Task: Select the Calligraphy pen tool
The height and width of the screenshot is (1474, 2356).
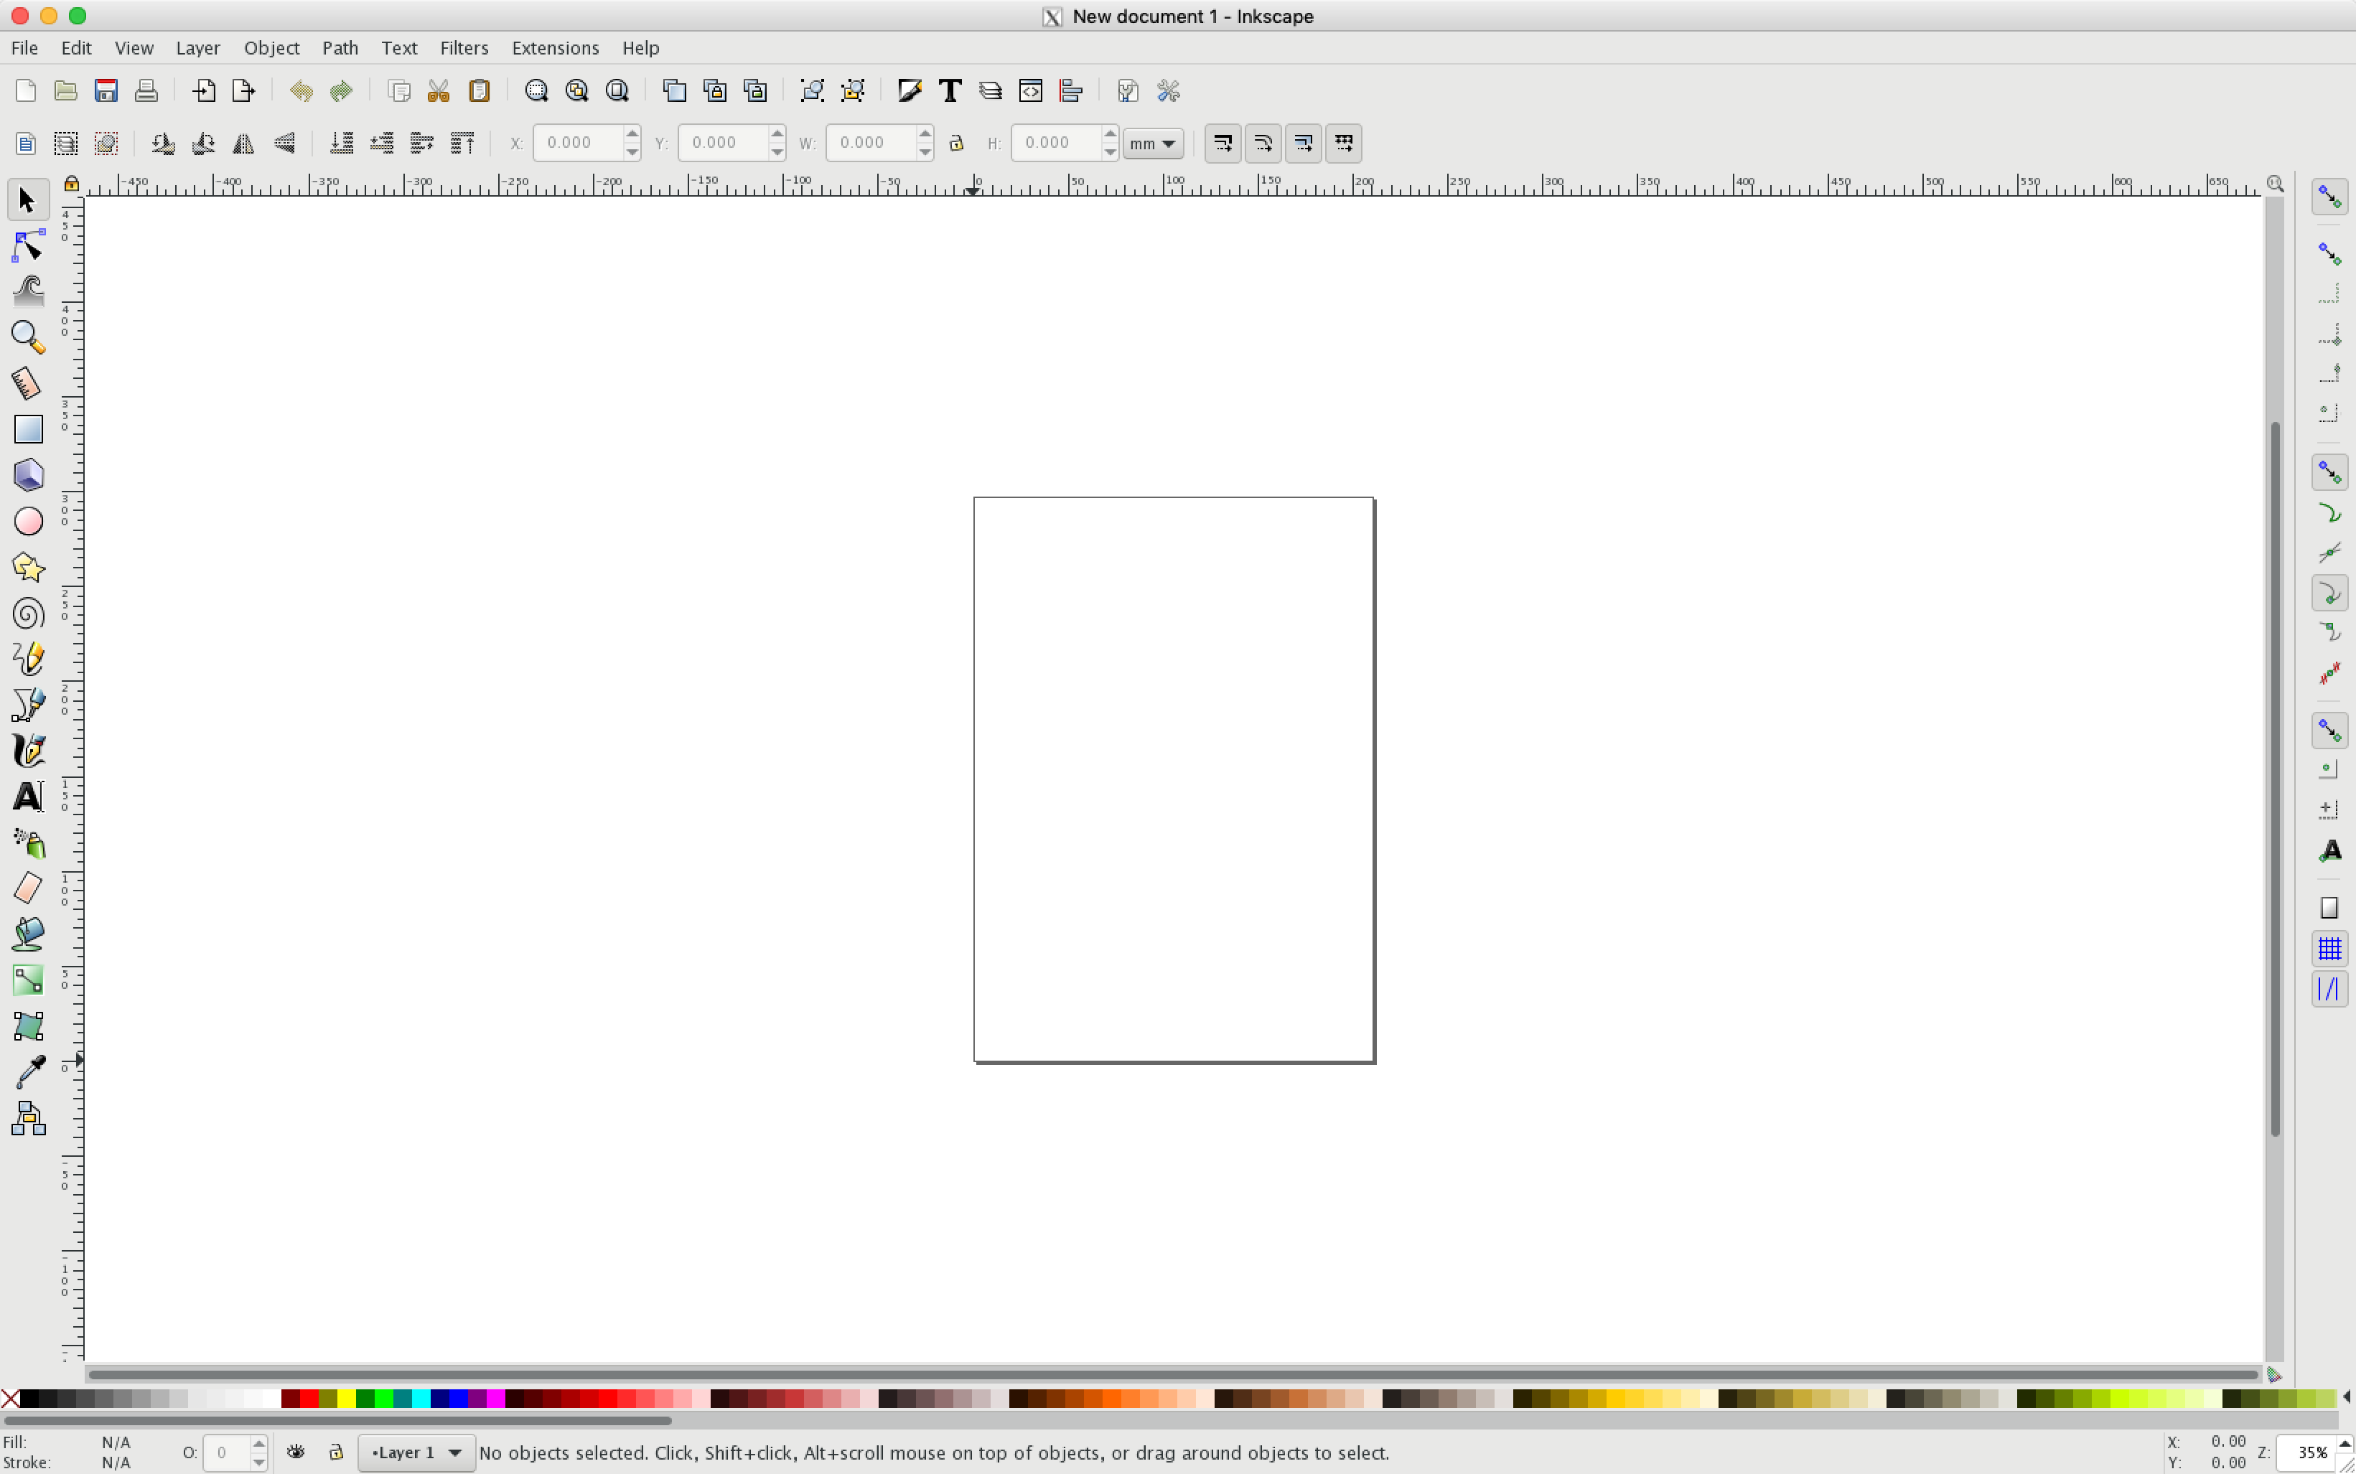Action: (x=27, y=751)
